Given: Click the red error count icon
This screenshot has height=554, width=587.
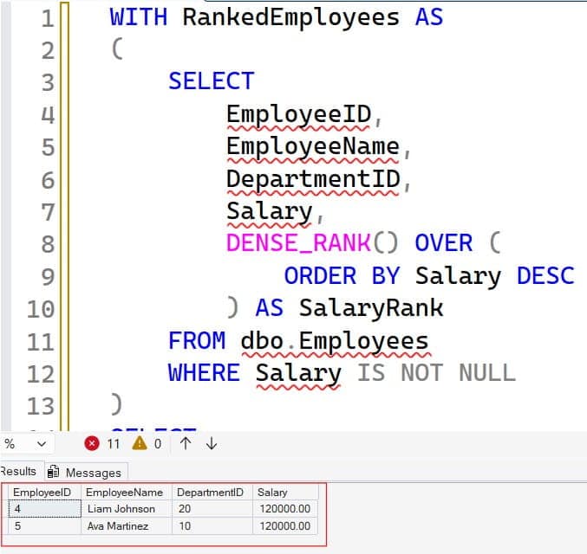Looking at the screenshot, I should [92, 443].
